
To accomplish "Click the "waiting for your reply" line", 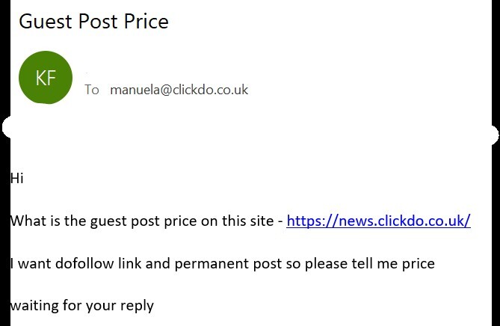I will (81, 305).
